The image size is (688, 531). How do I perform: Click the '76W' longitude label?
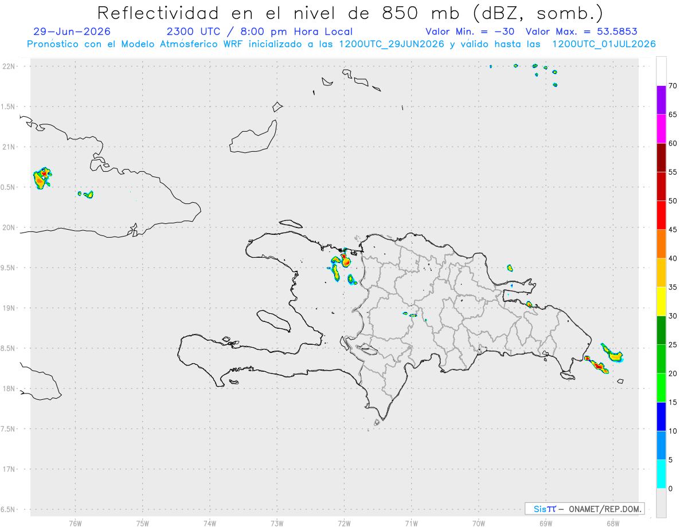click(75, 524)
